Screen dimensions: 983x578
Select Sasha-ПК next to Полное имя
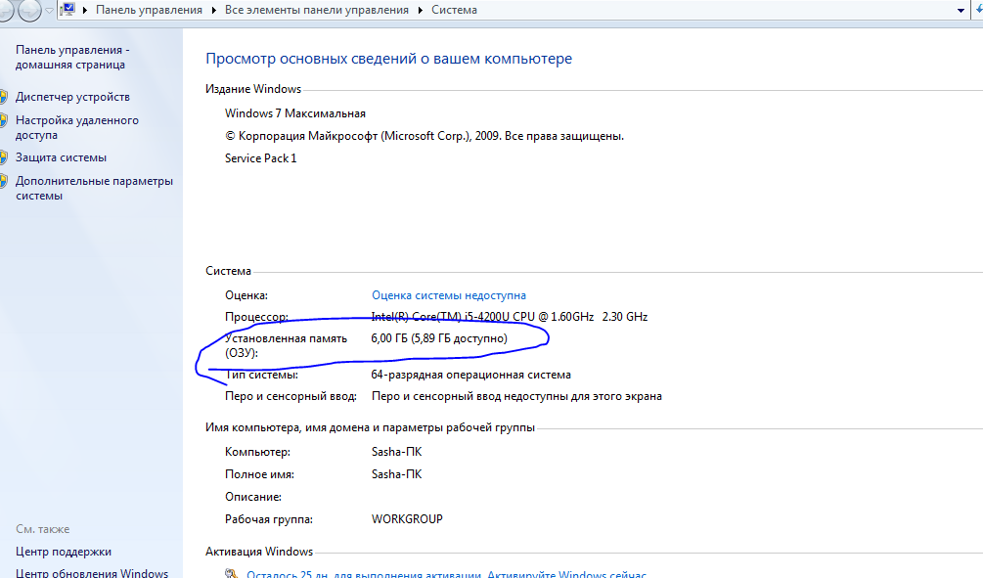tap(397, 474)
